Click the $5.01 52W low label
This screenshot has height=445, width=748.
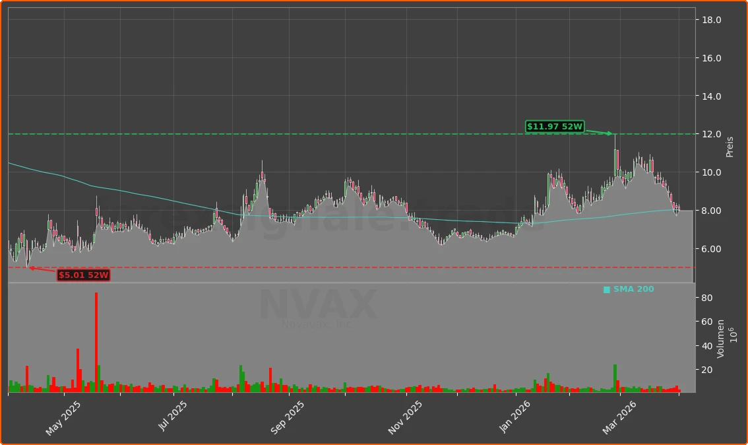pyautogui.click(x=84, y=275)
